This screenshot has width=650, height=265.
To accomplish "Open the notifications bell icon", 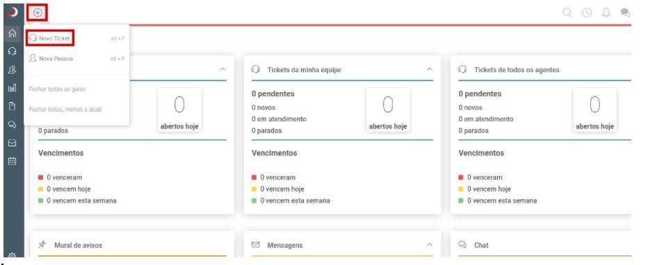I will (606, 12).
